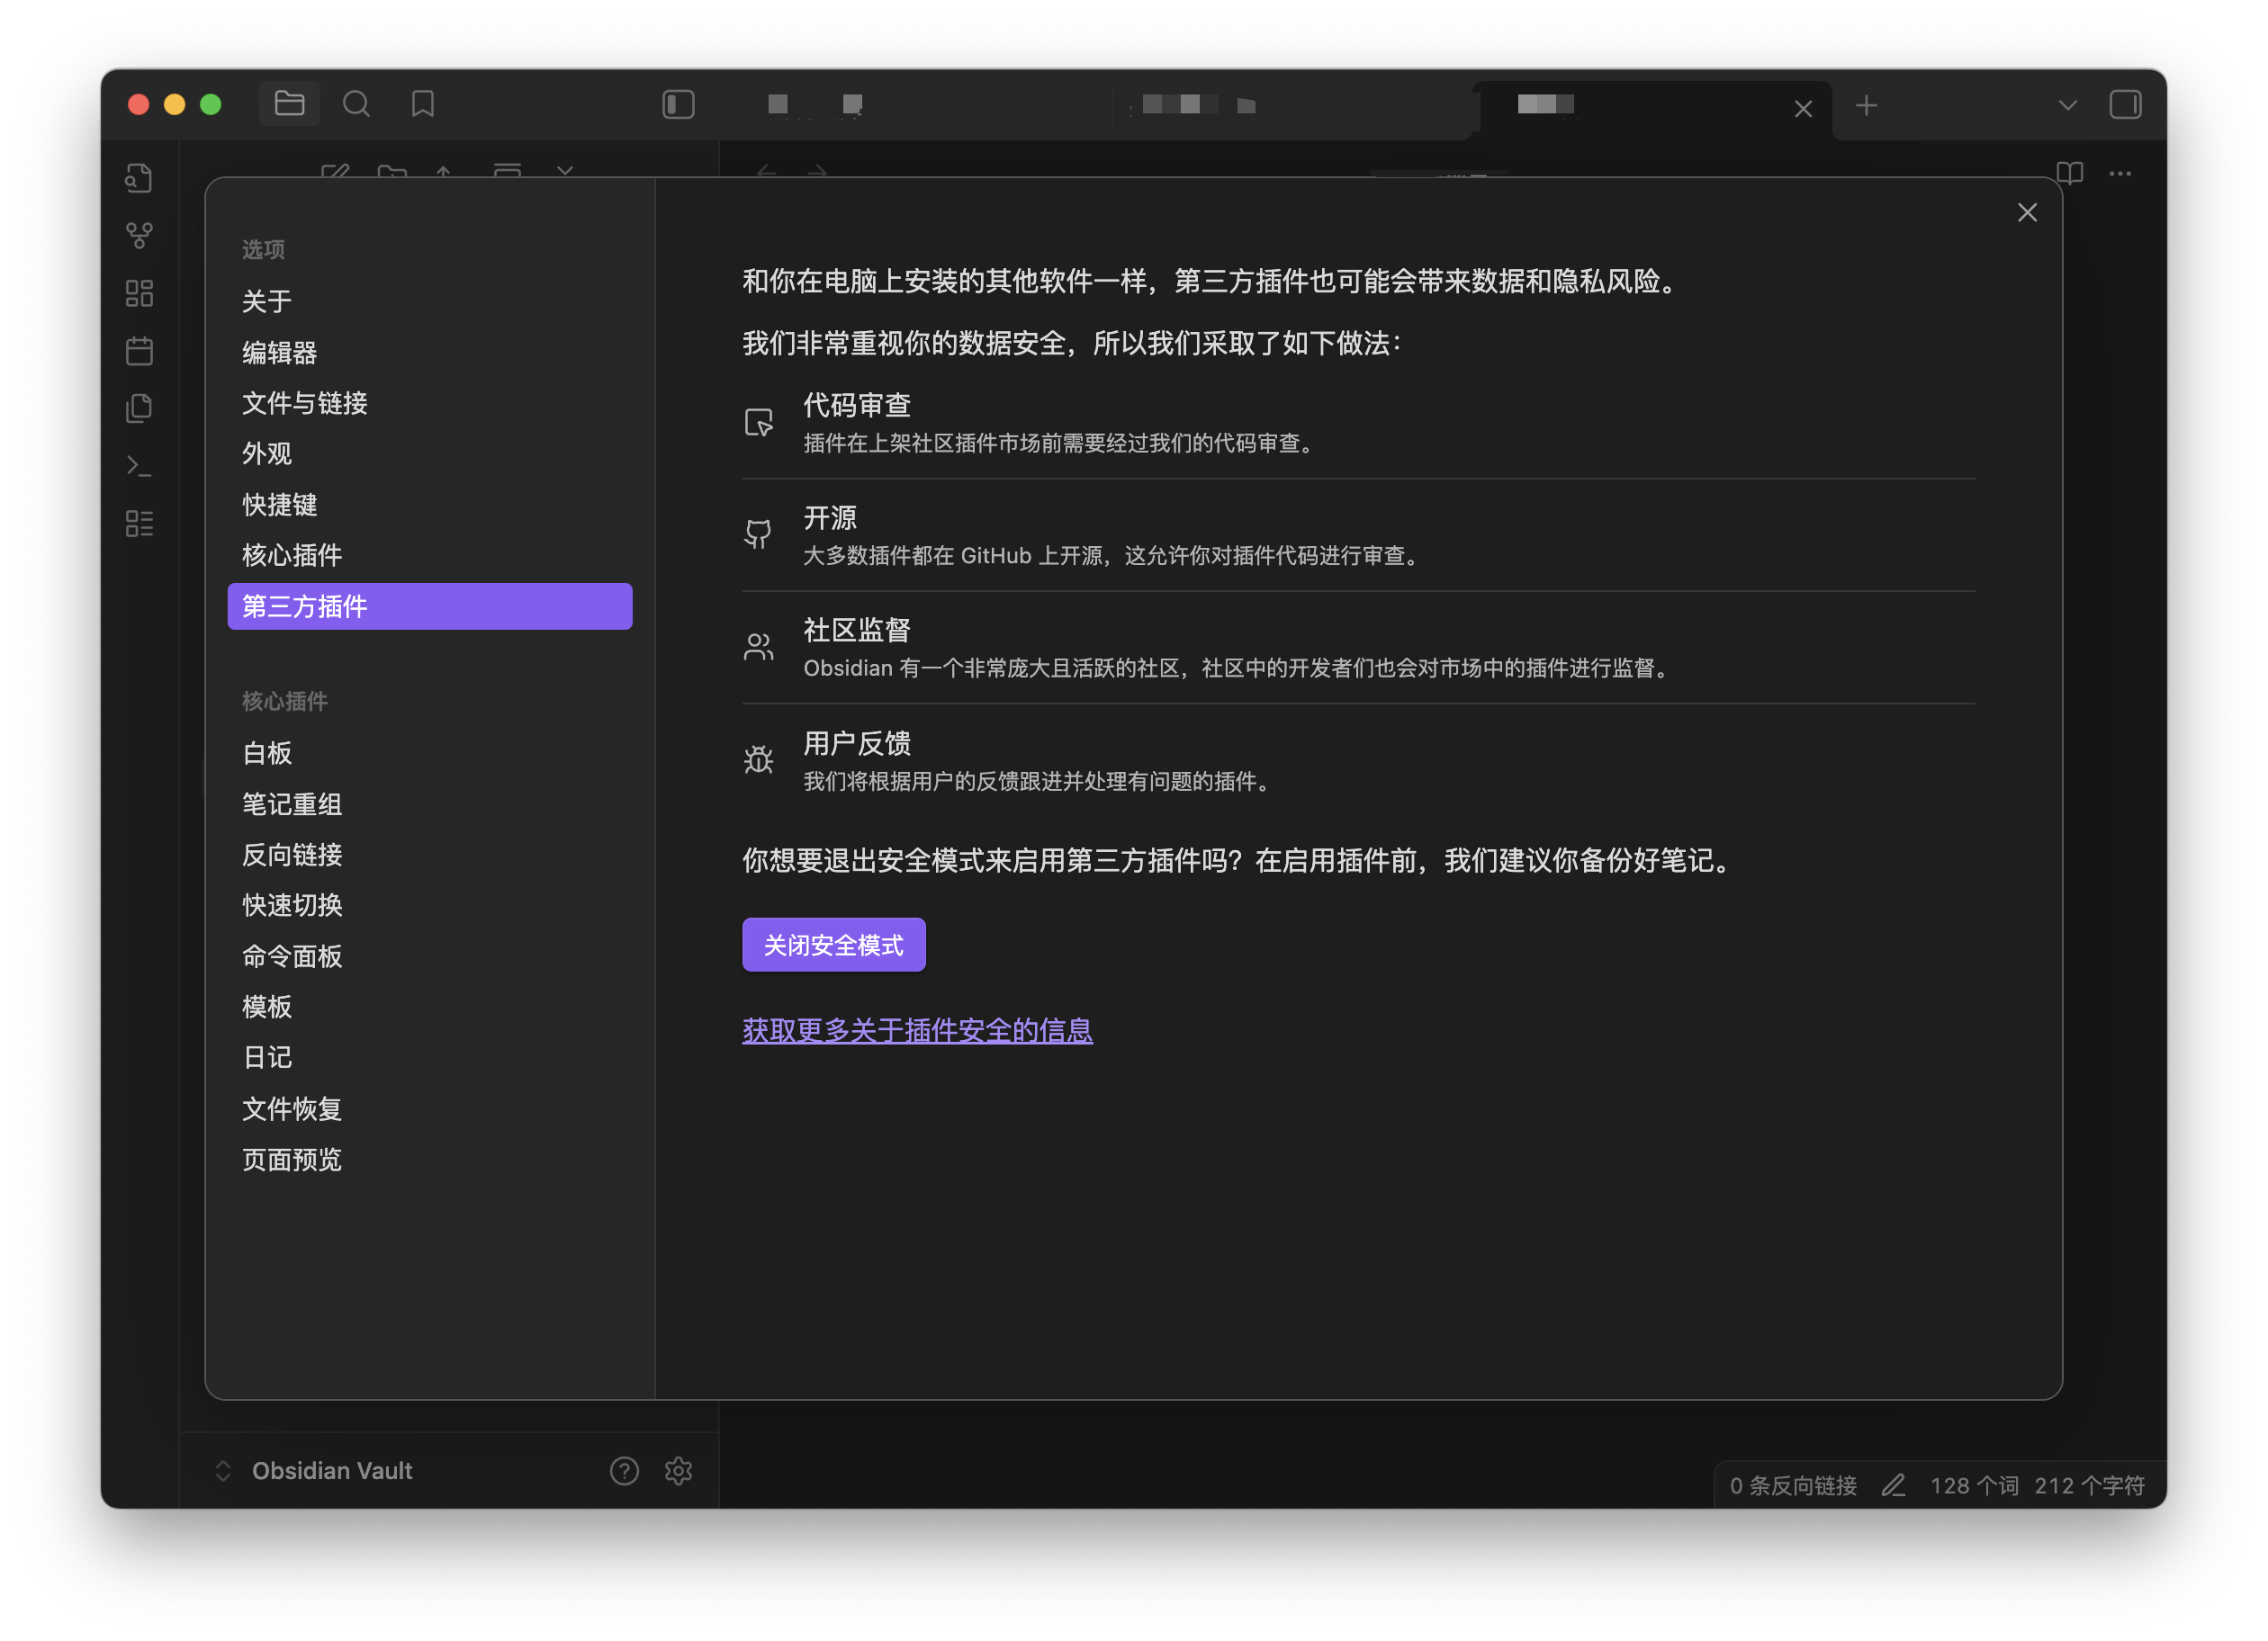Toggle the right sidebar panel icon
The height and width of the screenshot is (1641, 2268).
(x=2124, y=105)
